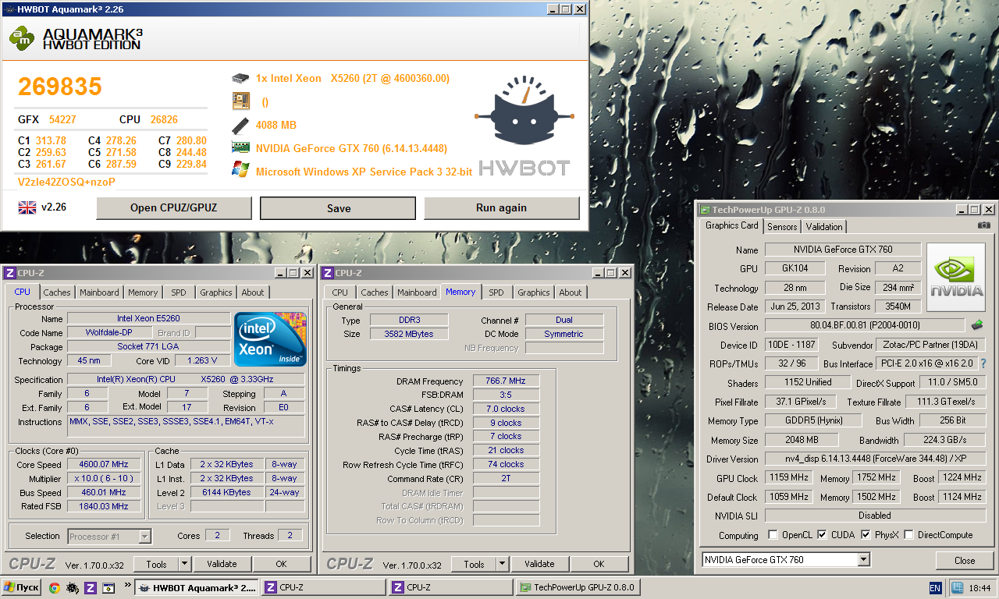This screenshot has width=999, height=599.
Task: Click the Aquamark total score 269835
Action: [x=60, y=87]
